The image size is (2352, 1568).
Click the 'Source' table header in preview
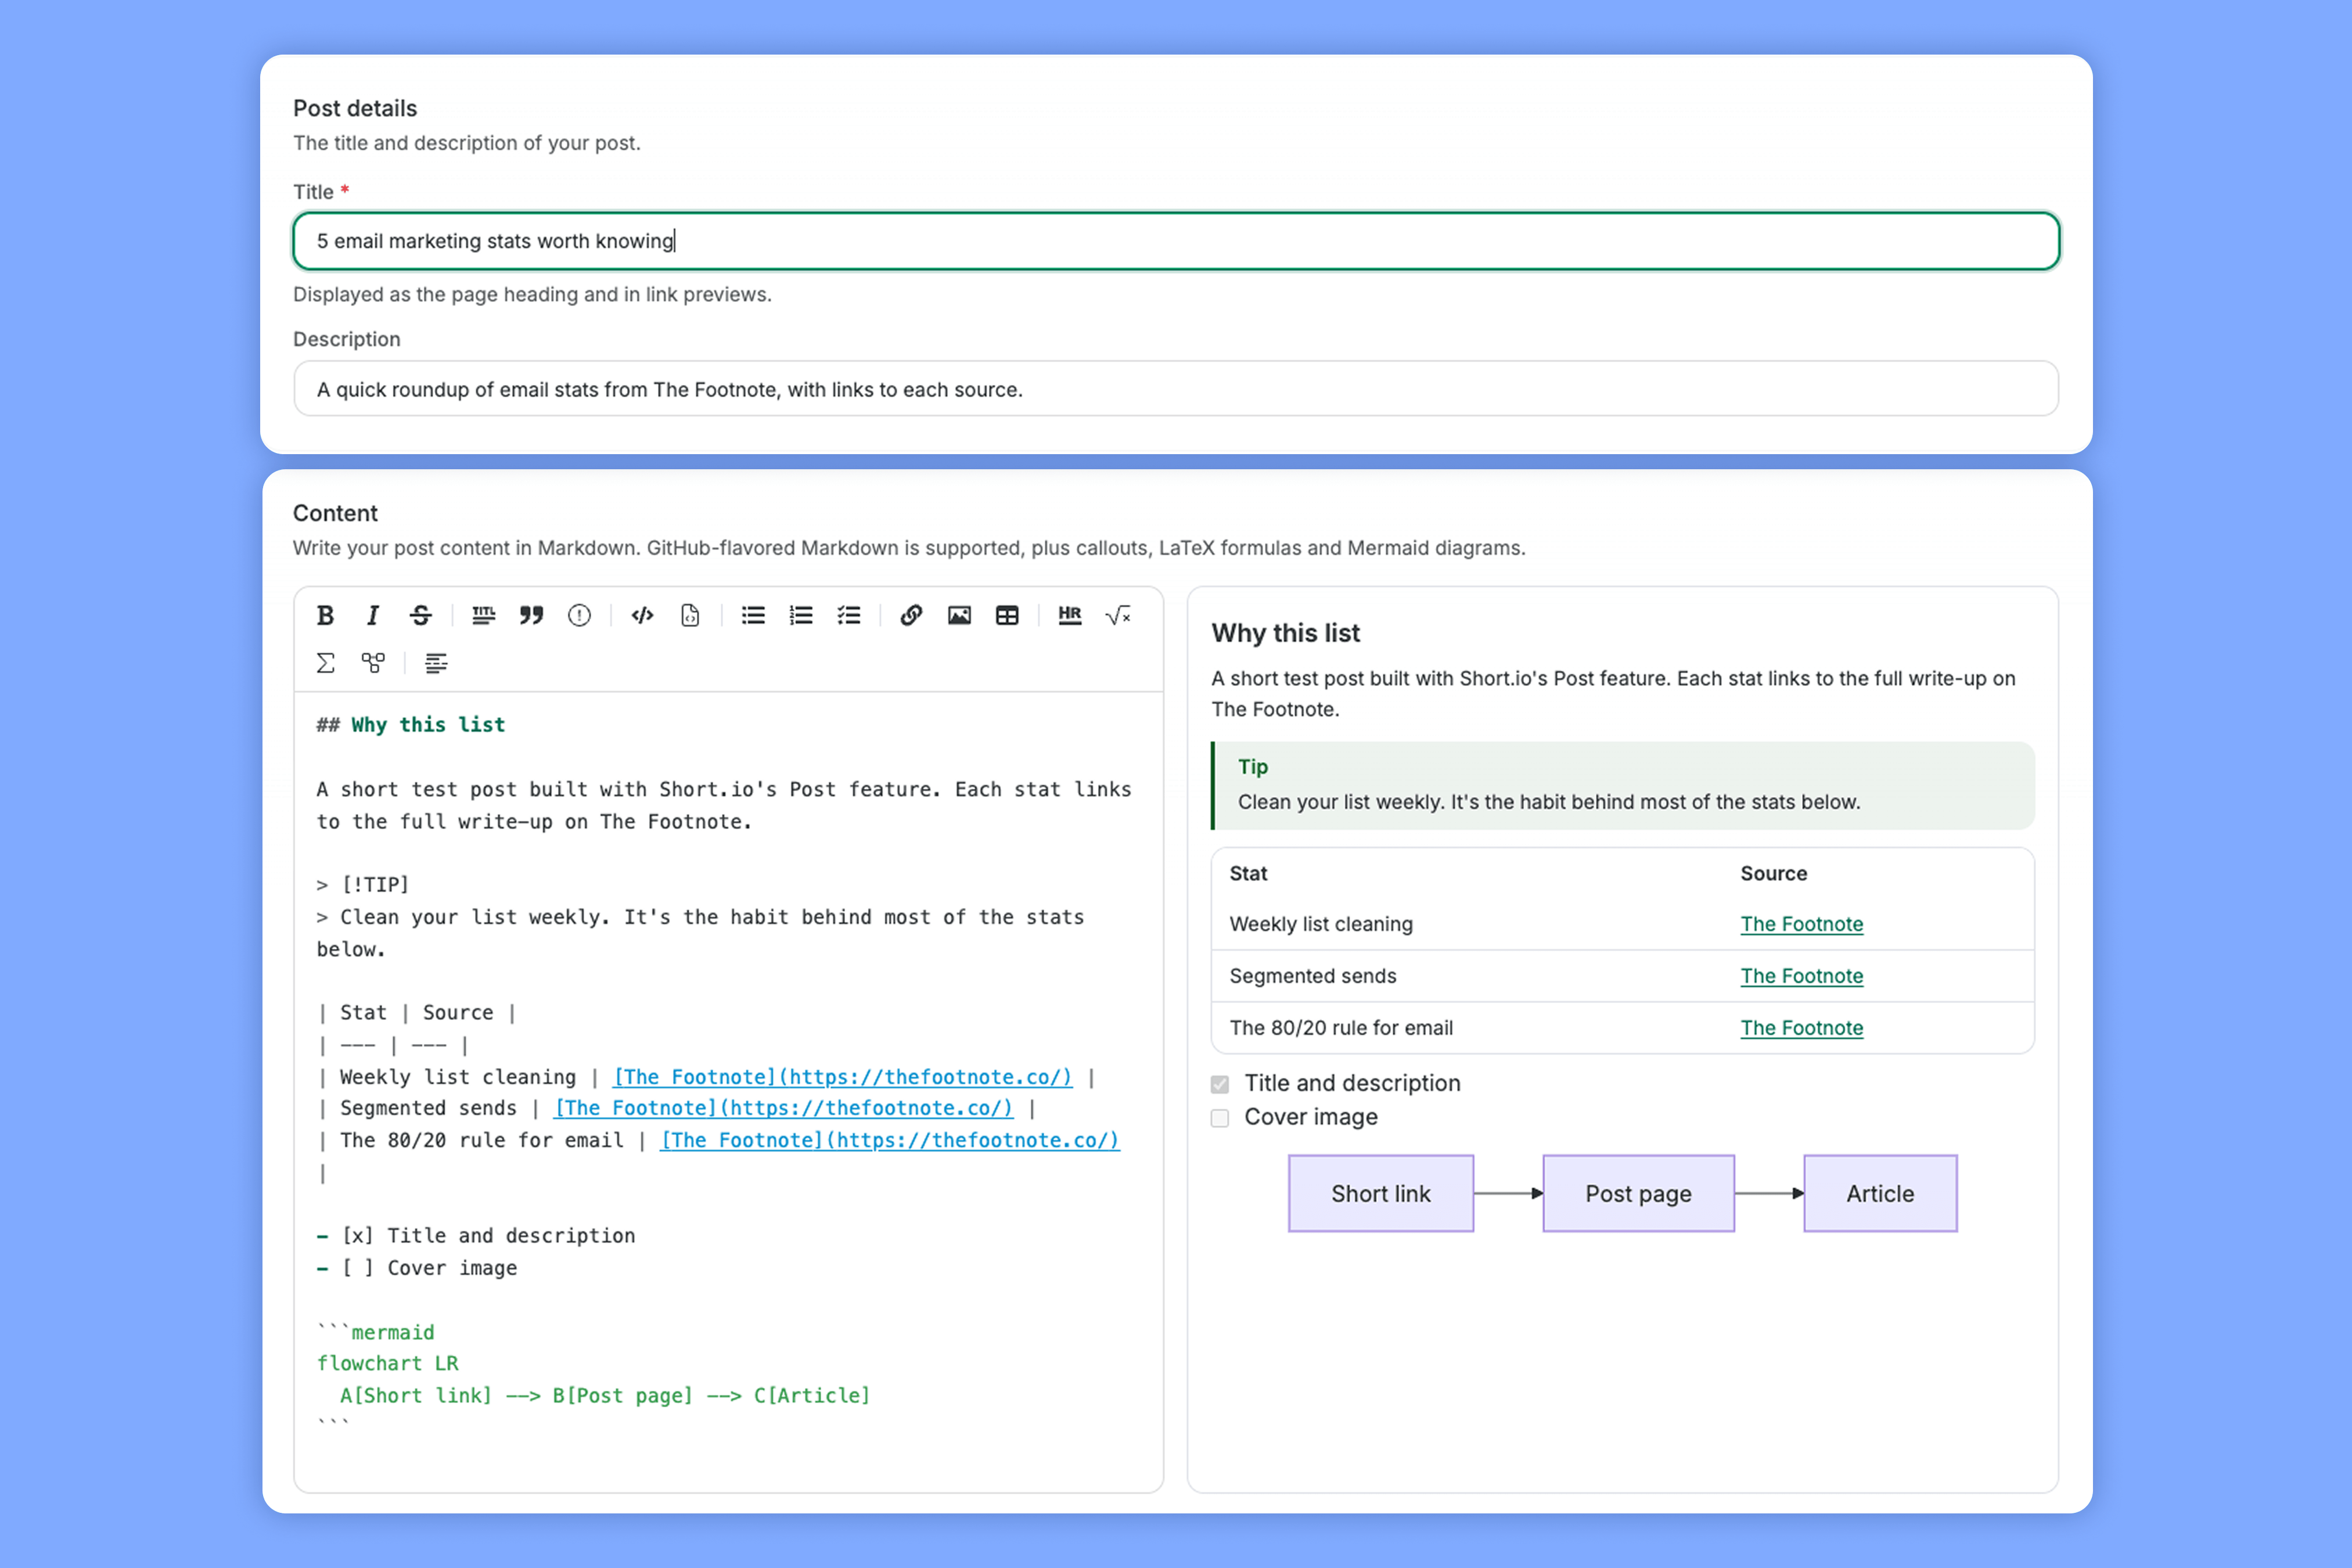tap(1773, 873)
